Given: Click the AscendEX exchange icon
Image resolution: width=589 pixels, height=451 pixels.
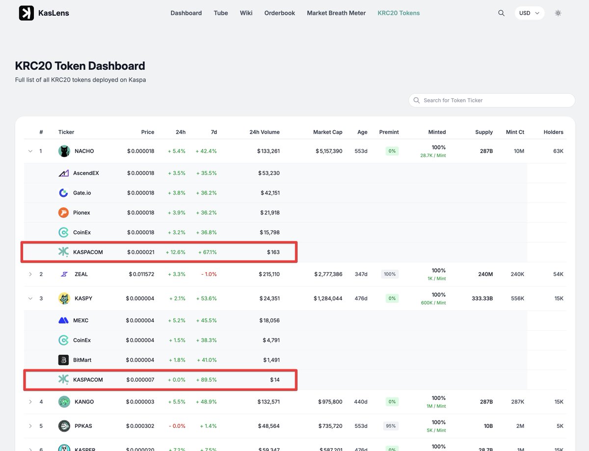Looking at the screenshot, I should tap(63, 173).
